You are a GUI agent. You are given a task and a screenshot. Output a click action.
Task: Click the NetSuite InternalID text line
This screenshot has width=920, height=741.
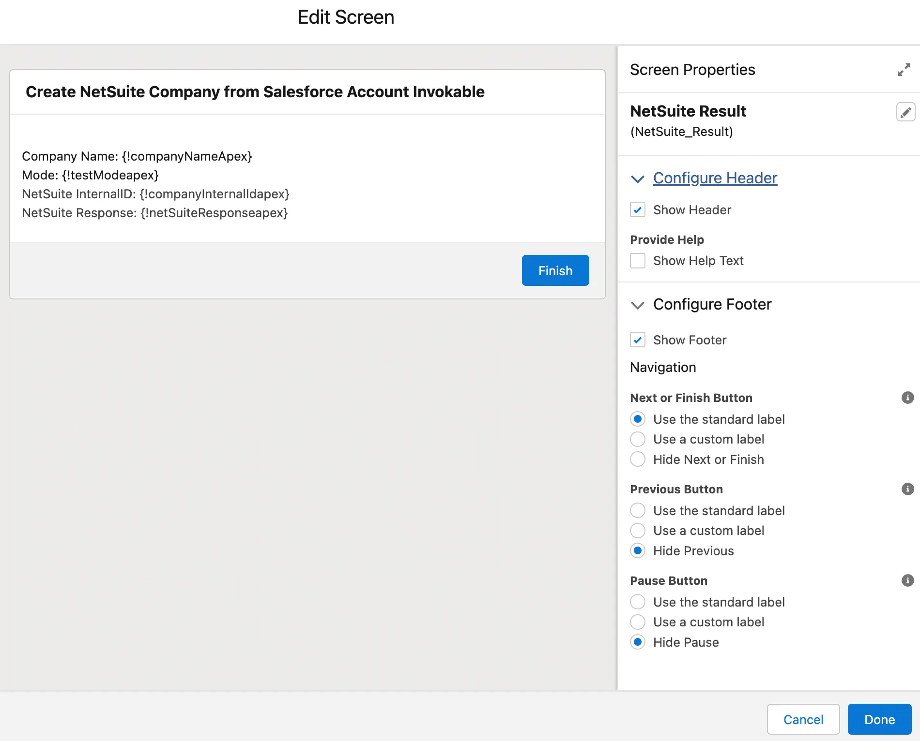coord(155,194)
